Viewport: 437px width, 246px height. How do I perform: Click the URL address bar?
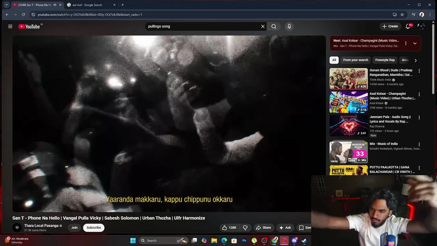[x=212, y=15]
